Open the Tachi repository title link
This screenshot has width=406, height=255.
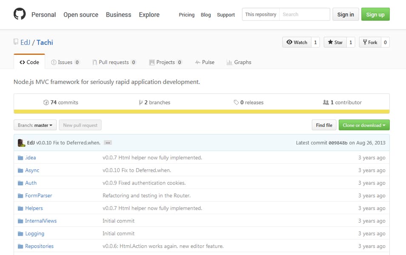[45, 42]
